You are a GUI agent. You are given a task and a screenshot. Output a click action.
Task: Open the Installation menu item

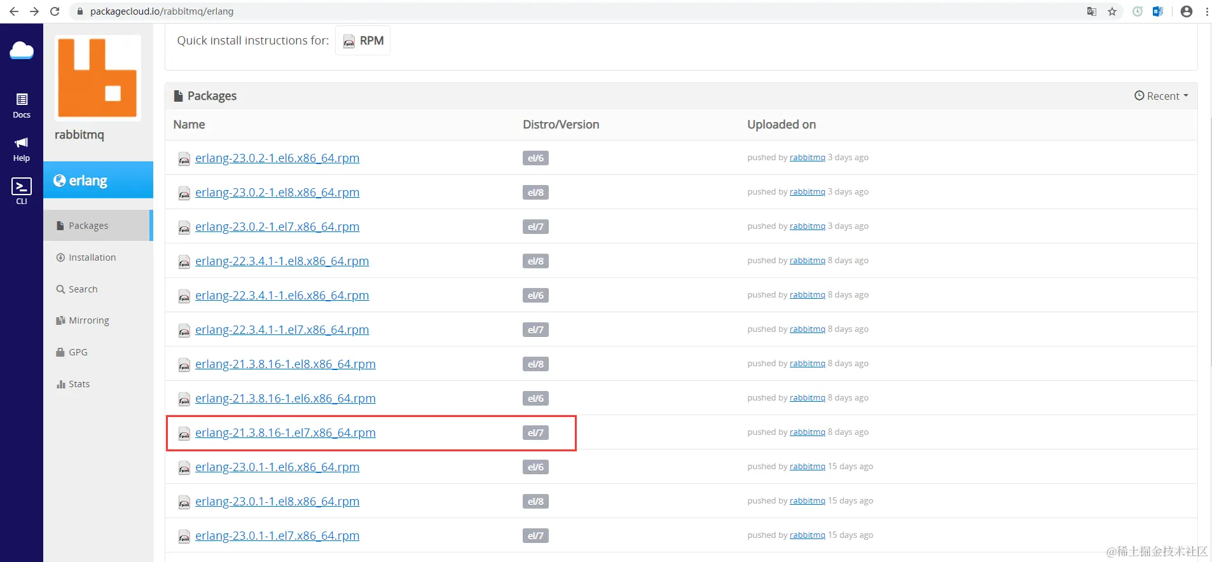pyautogui.click(x=86, y=257)
